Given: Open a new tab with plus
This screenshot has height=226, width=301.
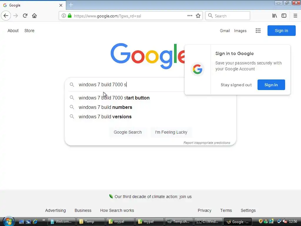Looking at the screenshot, I should (71, 5).
